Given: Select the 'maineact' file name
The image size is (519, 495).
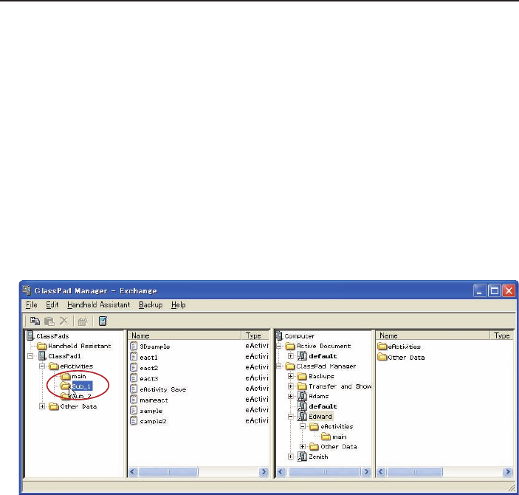Looking at the screenshot, I should coord(154,400).
